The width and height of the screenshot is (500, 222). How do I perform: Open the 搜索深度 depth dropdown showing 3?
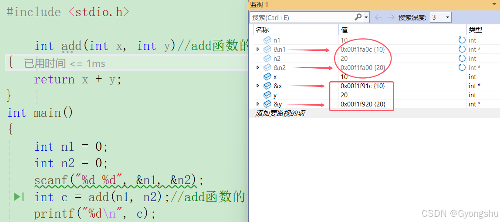click(x=441, y=17)
